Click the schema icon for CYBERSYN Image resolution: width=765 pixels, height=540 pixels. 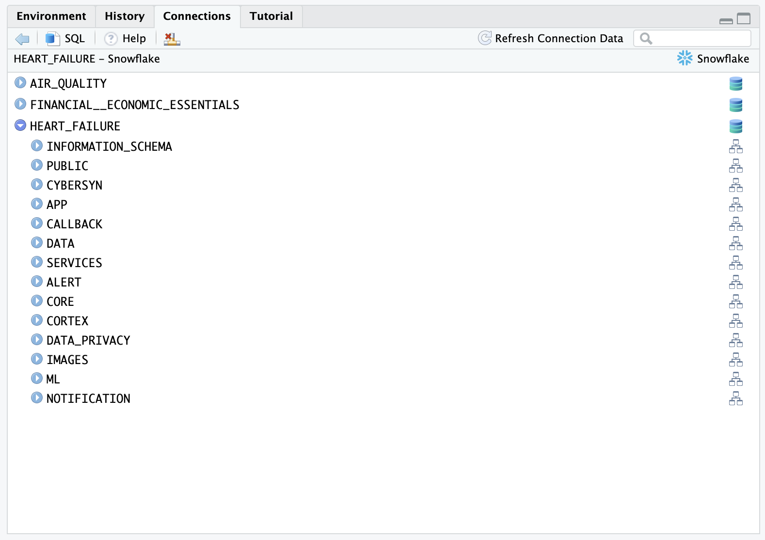(736, 185)
